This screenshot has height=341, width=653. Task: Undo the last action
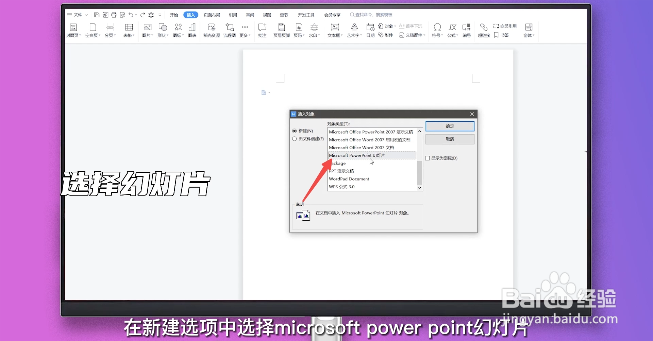click(x=131, y=15)
